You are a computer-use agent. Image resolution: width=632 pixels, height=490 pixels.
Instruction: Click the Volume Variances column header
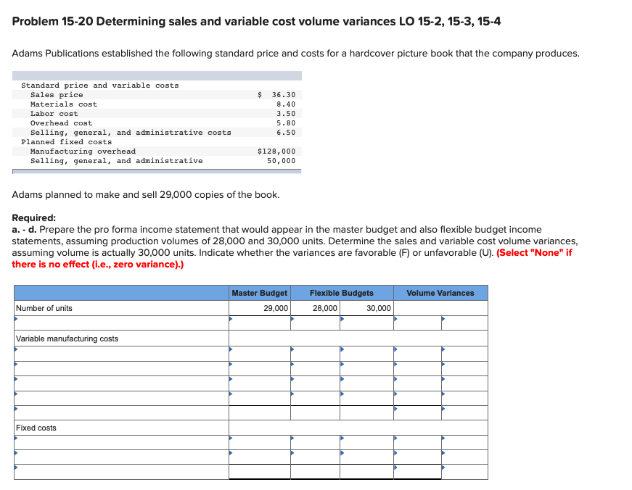click(x=440, y=293)
